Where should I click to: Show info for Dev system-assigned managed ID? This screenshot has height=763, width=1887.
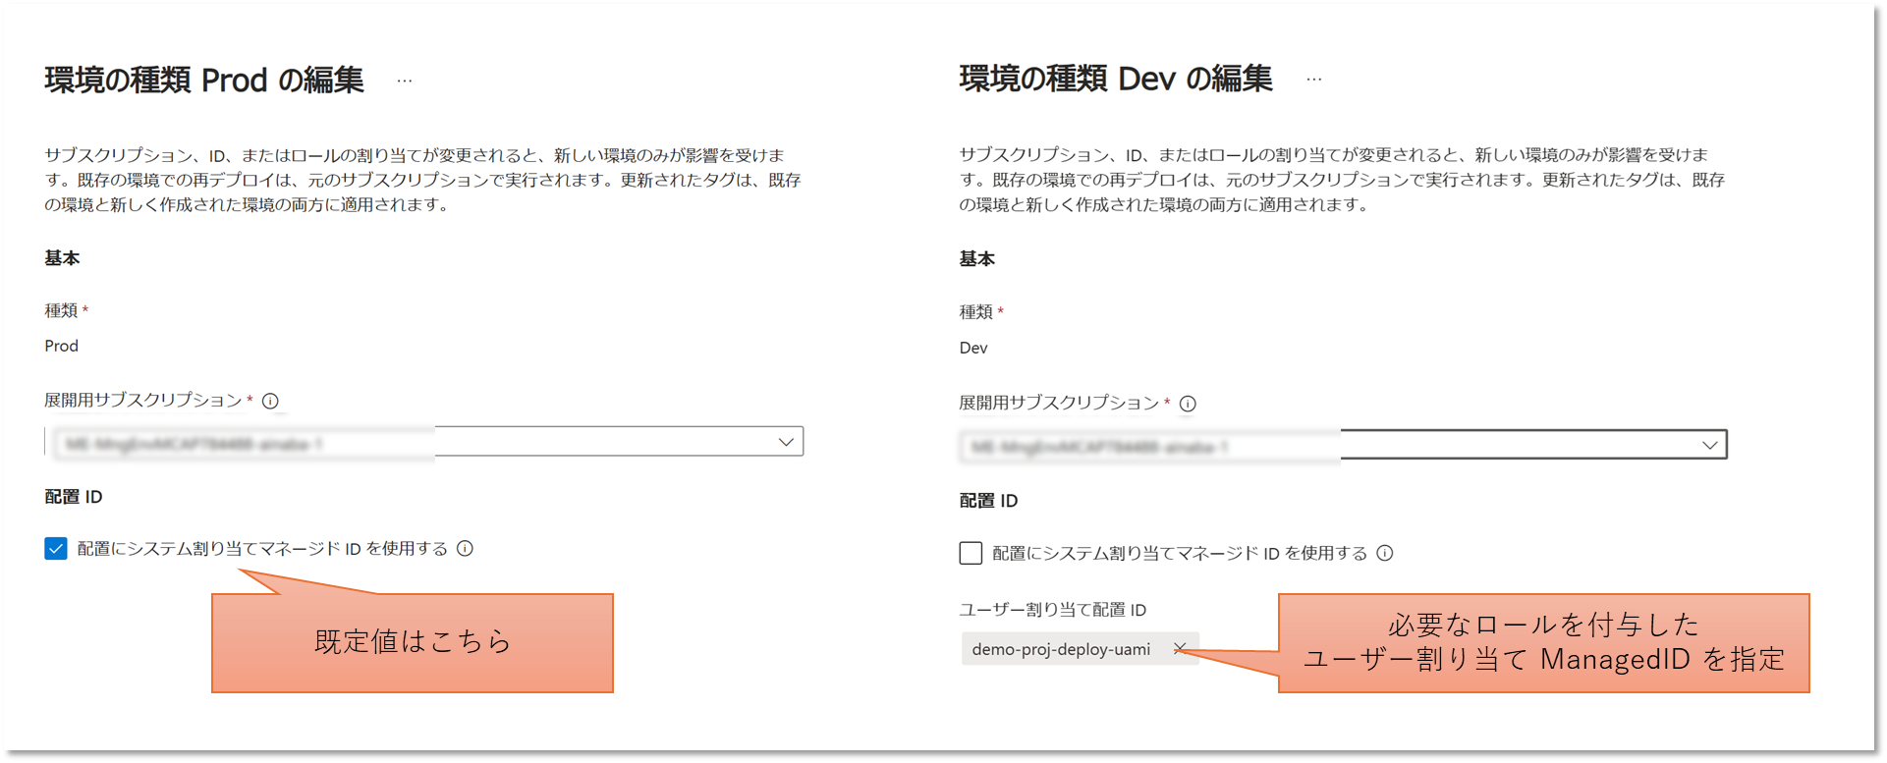[1385, 553]
